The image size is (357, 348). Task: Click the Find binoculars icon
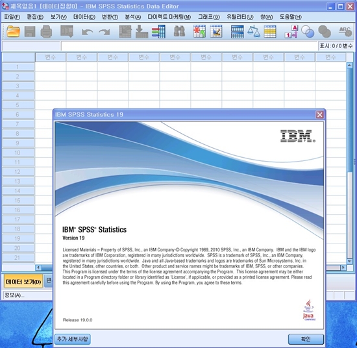179,31
